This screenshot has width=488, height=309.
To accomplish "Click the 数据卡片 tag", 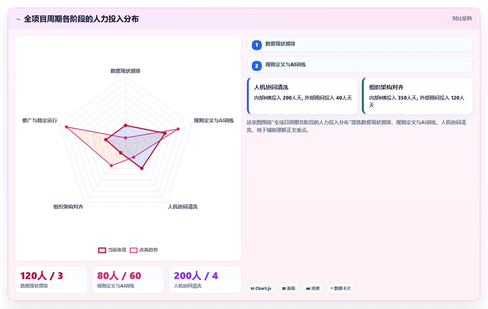I will click(341, 288).
